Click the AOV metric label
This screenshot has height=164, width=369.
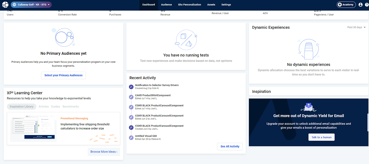coord(266,13)
